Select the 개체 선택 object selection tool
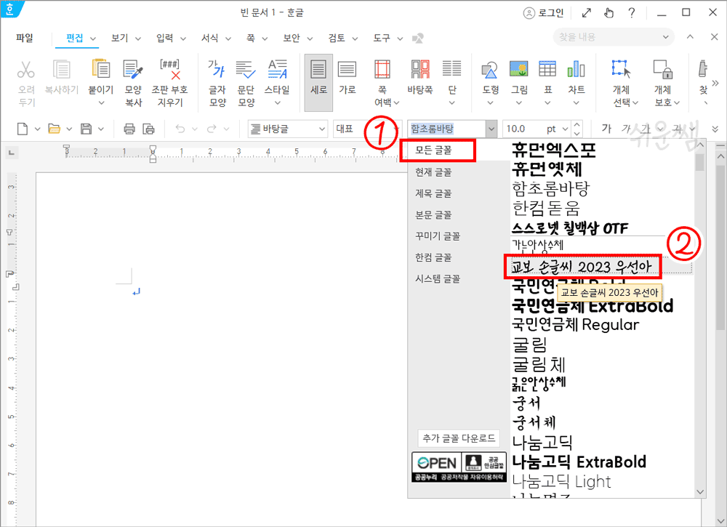Viewport: 727px width, 527px height. pos(622,80)
